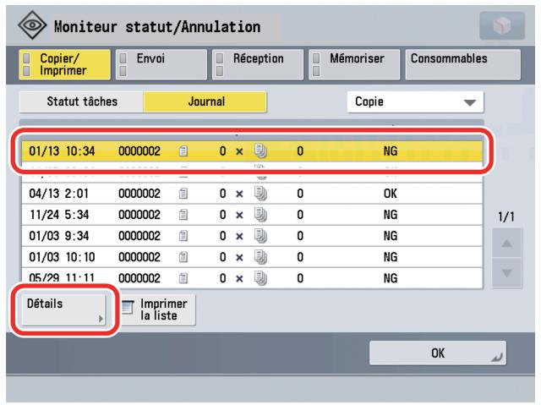This screenshot has height=405, width=541.
Task: Click copies stack icon in 11/24 row
Action: 261,215
